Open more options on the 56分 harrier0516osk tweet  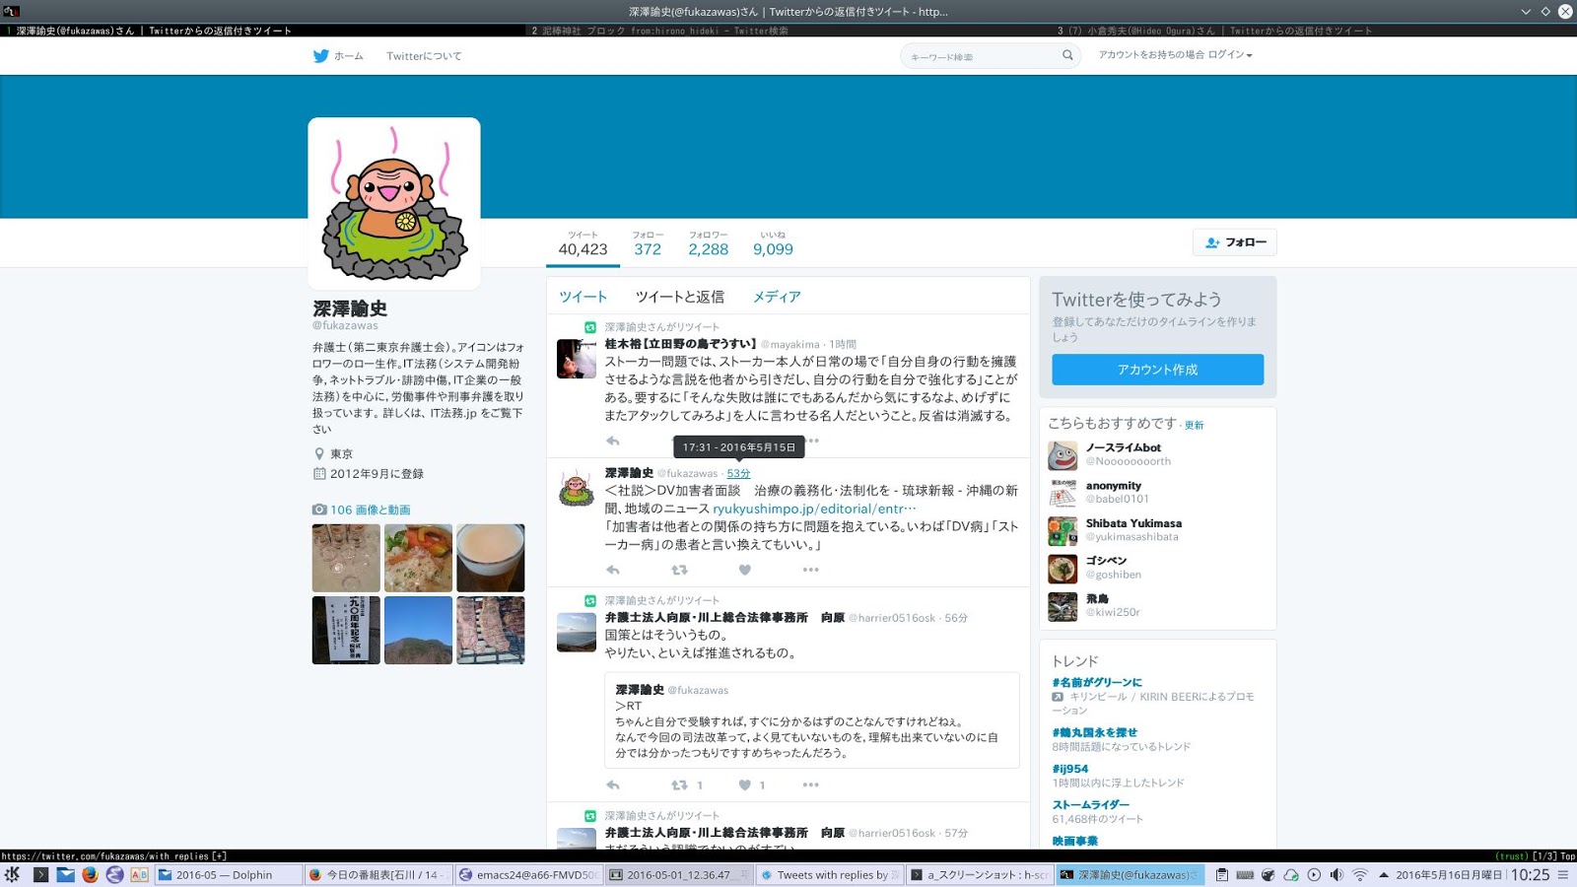click(x=810, y=785)
